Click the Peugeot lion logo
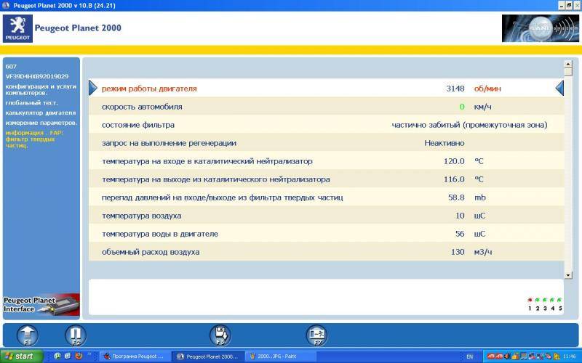 (18, 28)
